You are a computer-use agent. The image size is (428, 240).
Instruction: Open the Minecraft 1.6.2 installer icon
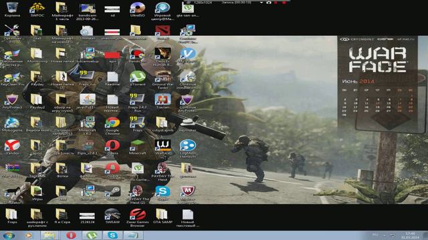tap(88, 126)
